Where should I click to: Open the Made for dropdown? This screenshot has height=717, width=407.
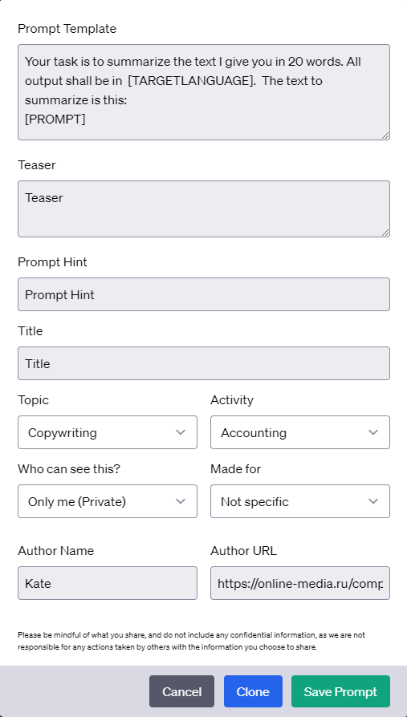point(300,501)
